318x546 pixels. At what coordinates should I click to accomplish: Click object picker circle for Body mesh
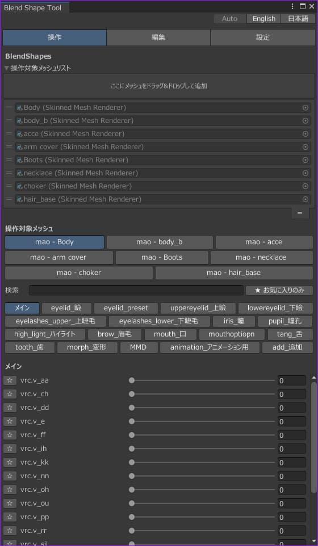pos(306,108)
